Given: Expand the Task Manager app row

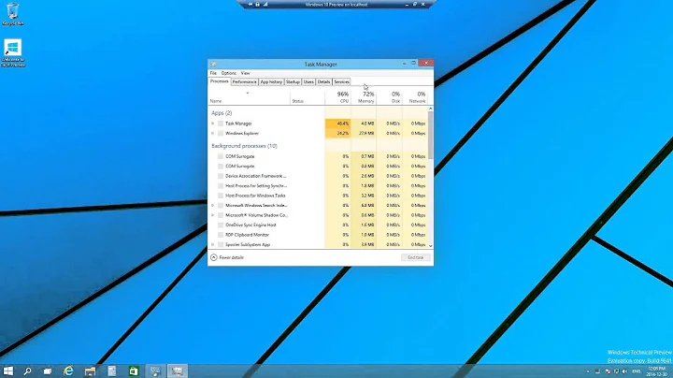Looking at the screenshot, I should [212, 124].
